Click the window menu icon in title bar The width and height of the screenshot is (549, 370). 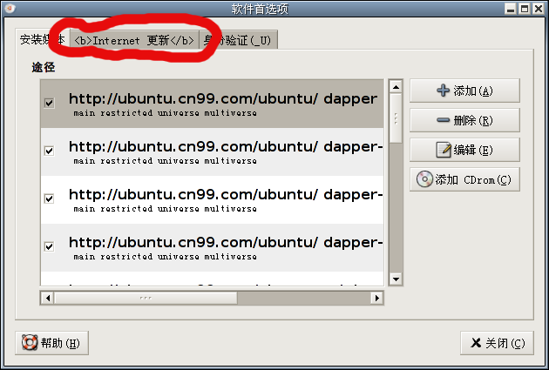pyautogui.click(x=10, y=8)
